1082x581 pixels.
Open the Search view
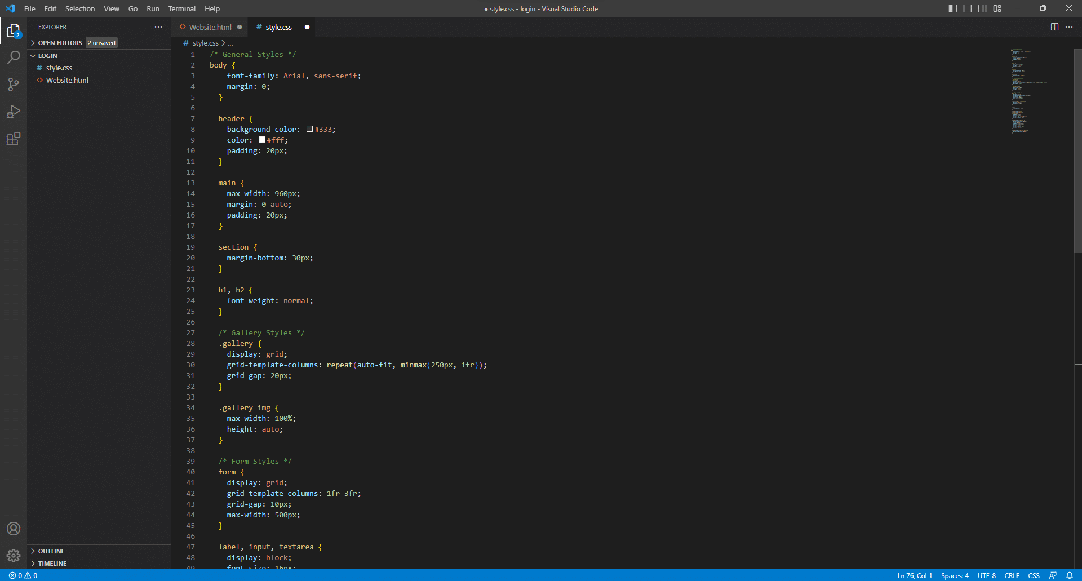14,57
